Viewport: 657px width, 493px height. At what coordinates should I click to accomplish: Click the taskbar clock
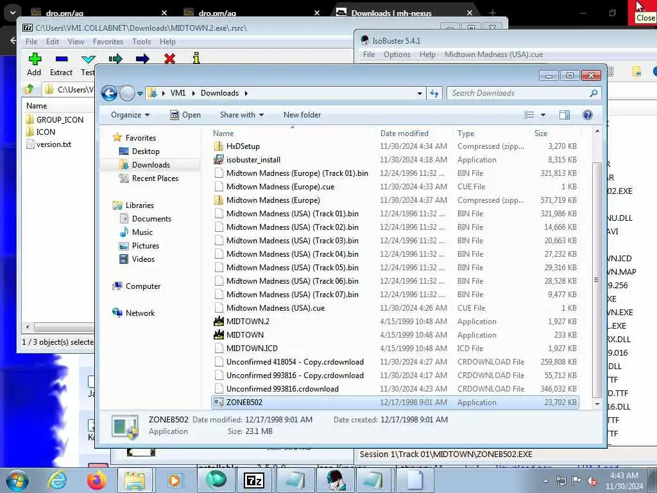624,481
